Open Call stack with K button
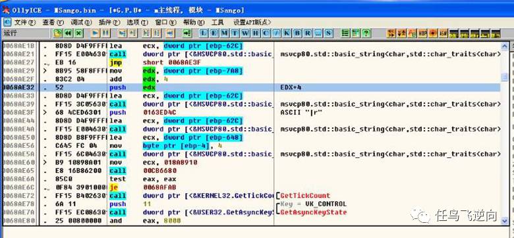Screen dimensions: 514x238 tap(287, 33)
